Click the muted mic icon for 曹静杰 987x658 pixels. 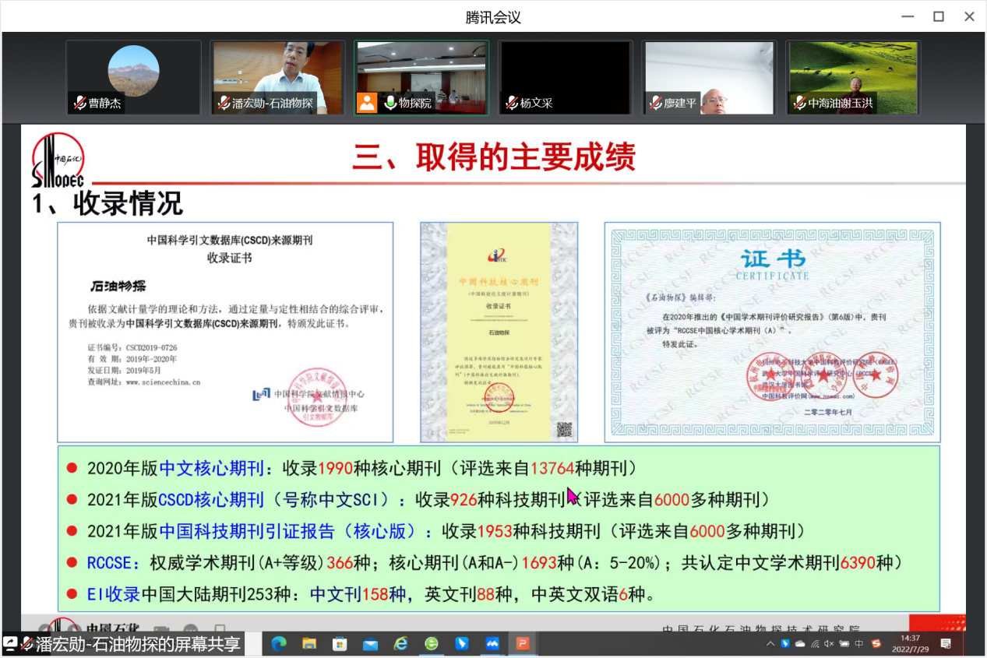[x=79, y=103]
